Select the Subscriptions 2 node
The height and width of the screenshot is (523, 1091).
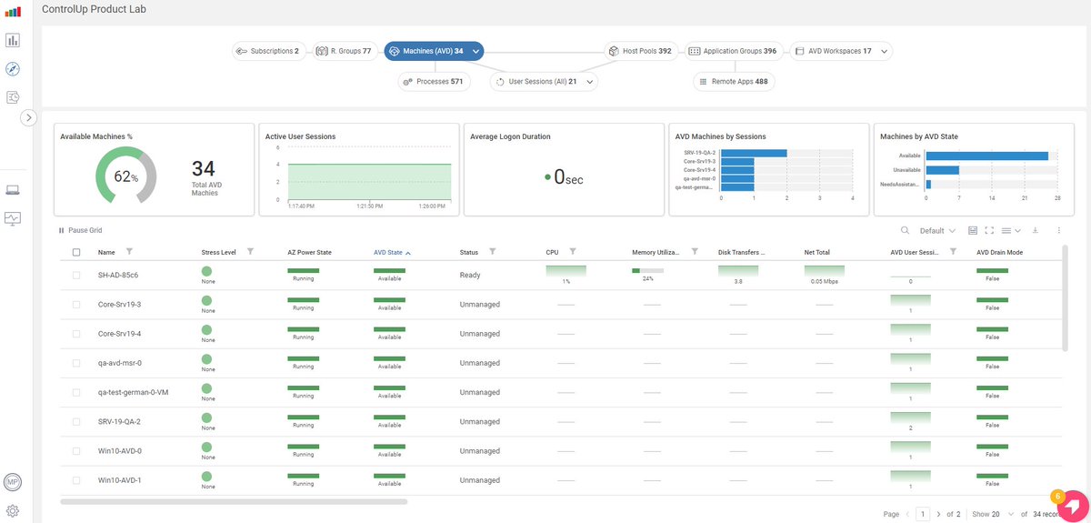point(268,51)
